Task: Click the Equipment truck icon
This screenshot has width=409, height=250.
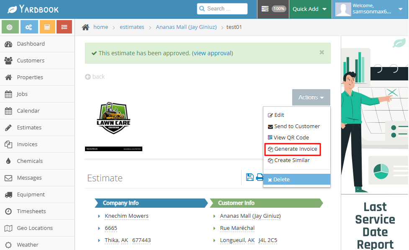Action: coord(8,195)
